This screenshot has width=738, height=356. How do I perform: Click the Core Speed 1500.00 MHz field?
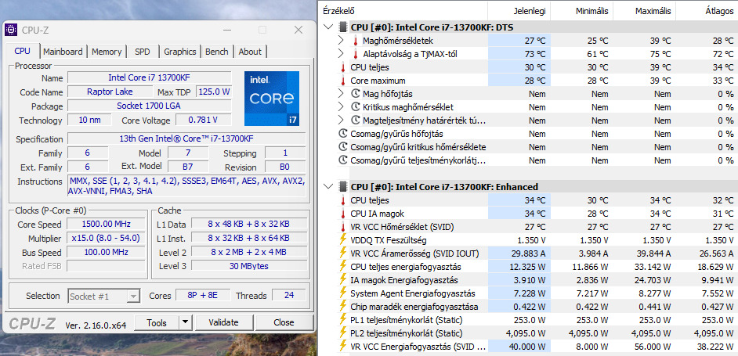pyautogui.click(x=107, y=224)
